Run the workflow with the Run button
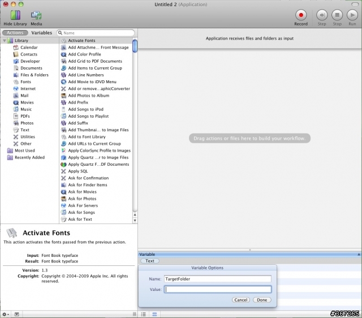 pyautogui.click(x=352, y=15)
